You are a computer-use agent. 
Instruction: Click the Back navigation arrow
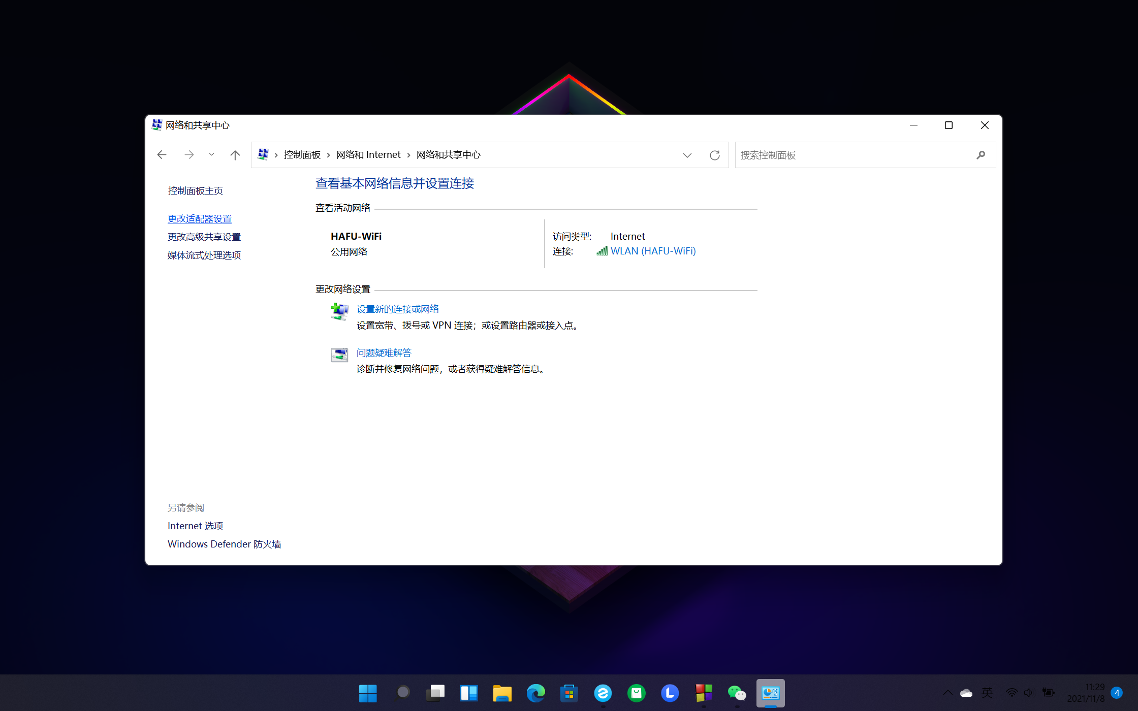click(162, 155)
